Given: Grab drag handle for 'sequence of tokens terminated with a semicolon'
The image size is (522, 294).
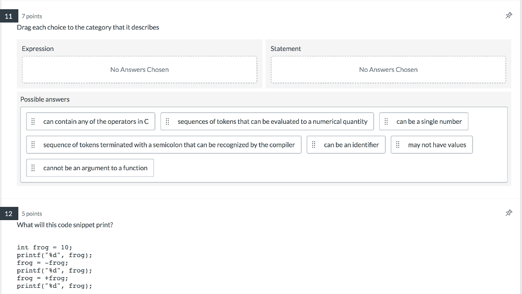Looking at the screenshot, I should (33, 145).
